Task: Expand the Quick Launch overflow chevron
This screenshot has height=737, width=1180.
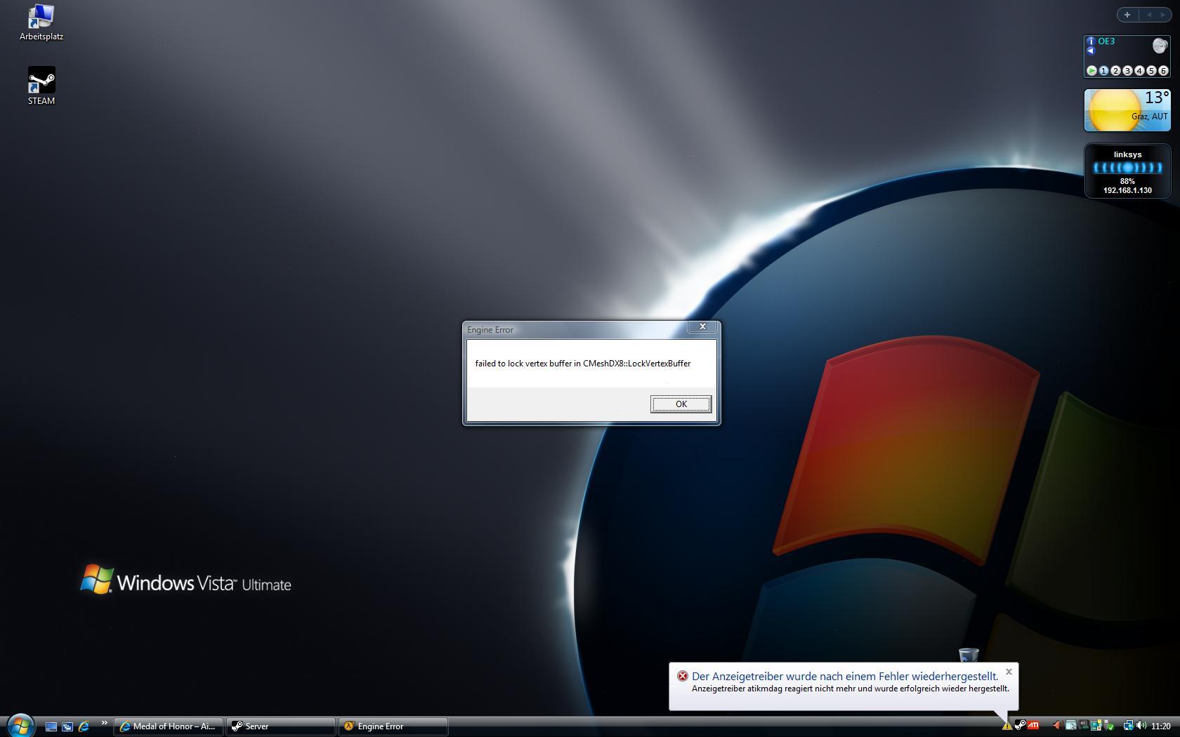Action: [x=104, y=723]
